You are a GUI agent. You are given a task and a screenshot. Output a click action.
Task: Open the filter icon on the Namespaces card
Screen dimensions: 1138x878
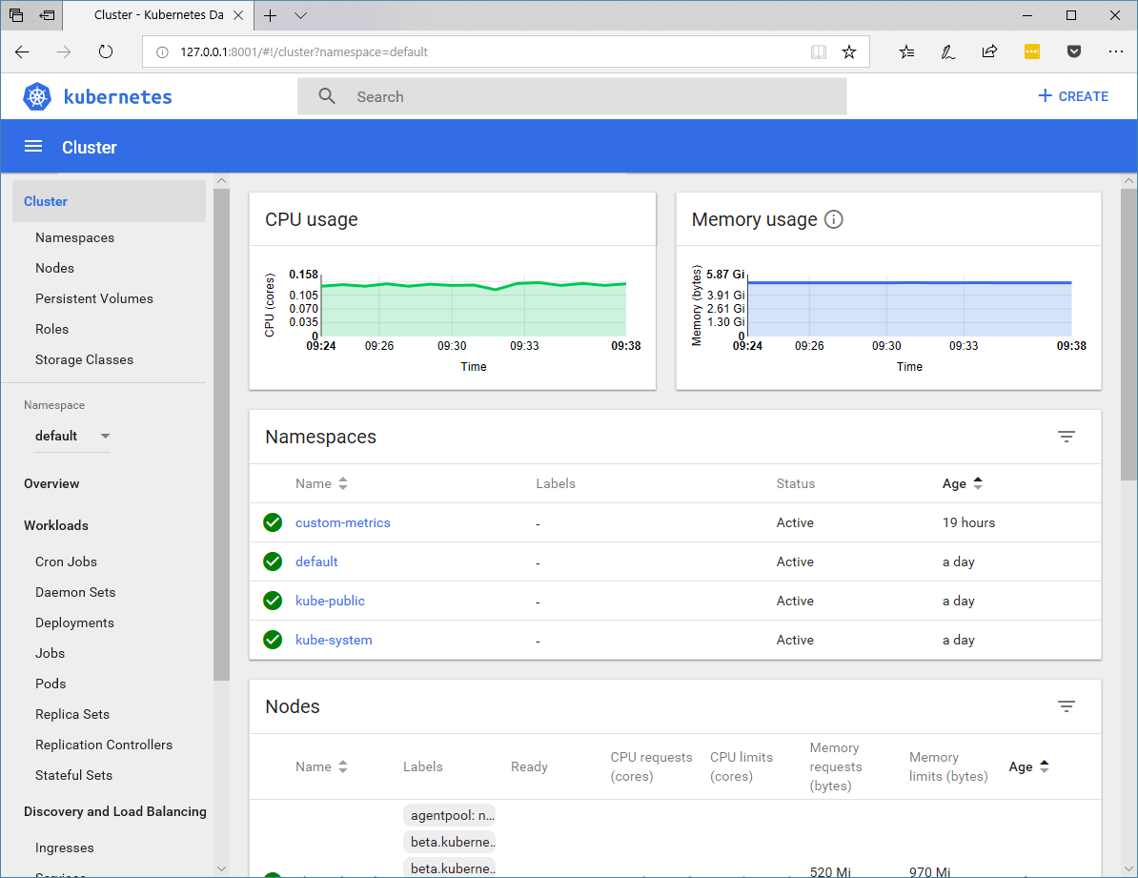pyautogui.click(x=1067, y=436)
